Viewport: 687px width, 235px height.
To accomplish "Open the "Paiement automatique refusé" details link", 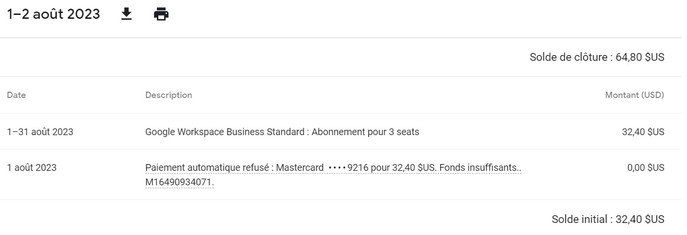I will point(210,168).
